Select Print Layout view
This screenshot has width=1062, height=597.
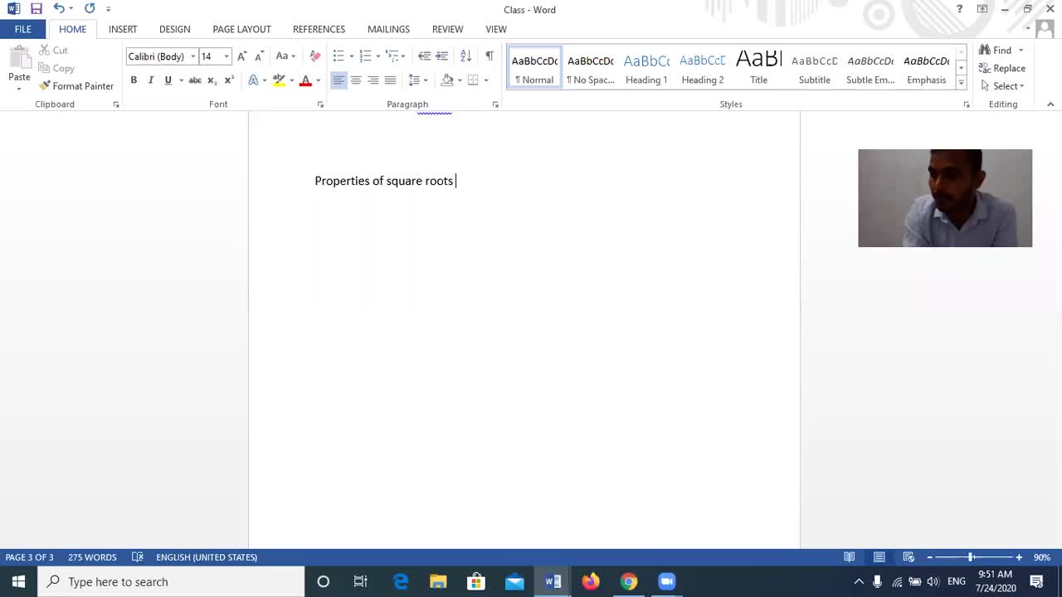(x=879, y=557)
